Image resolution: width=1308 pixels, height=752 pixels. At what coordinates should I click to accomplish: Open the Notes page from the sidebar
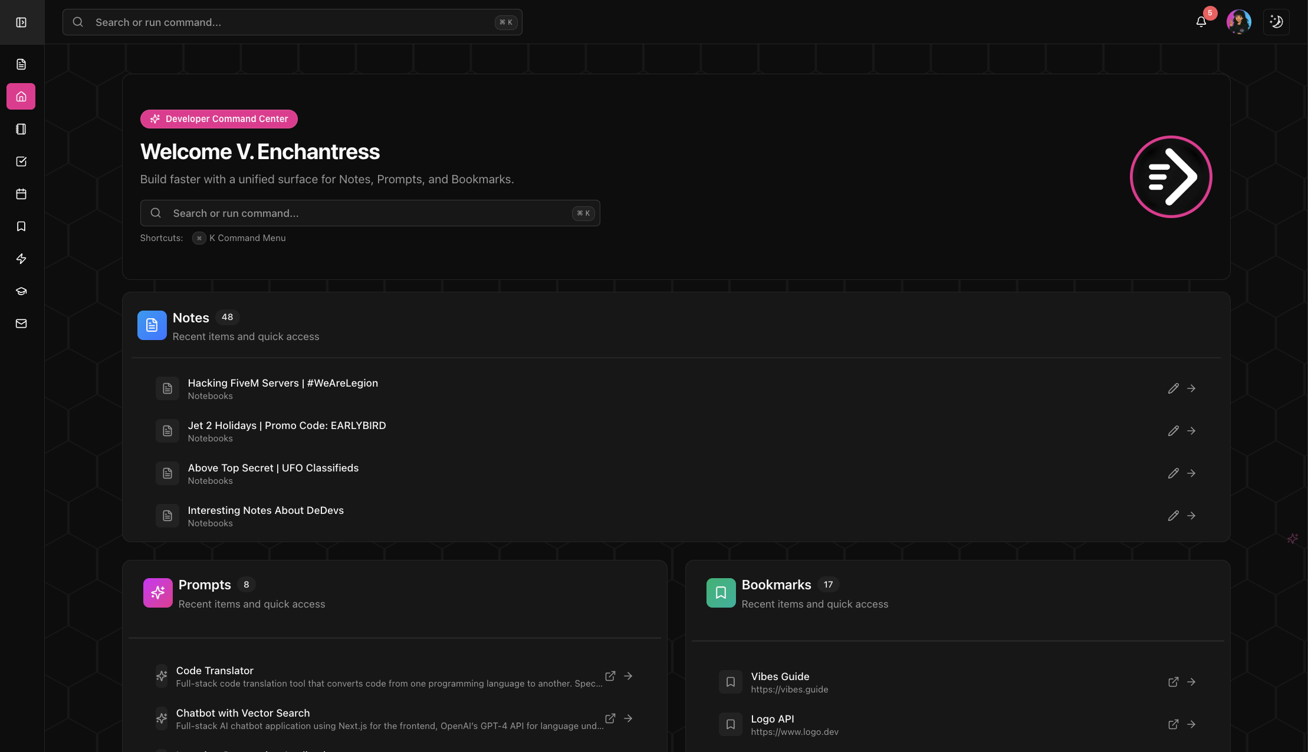click(21, 64)
